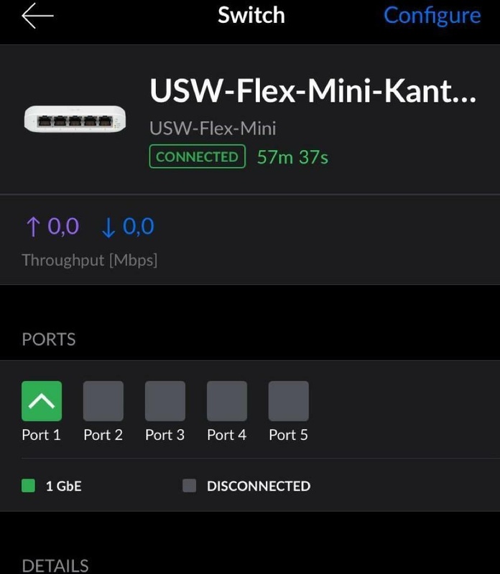The width and height of the screenshot is (500, 574).
Task: Click the green 1 GbE legend swatch
Action: click(29, 486)
